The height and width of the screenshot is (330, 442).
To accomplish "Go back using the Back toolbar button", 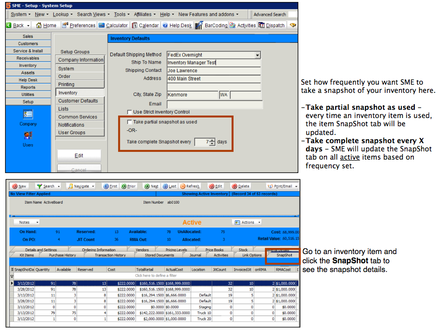I will pyautogui.click(x=18, y=25).
